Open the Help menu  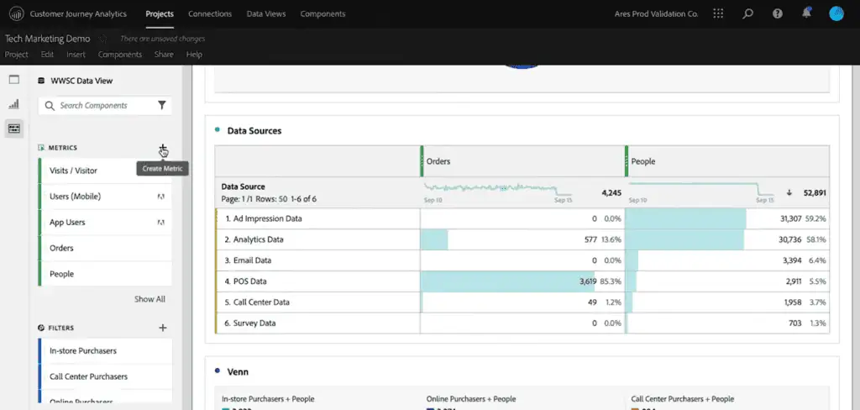[194, 55]
